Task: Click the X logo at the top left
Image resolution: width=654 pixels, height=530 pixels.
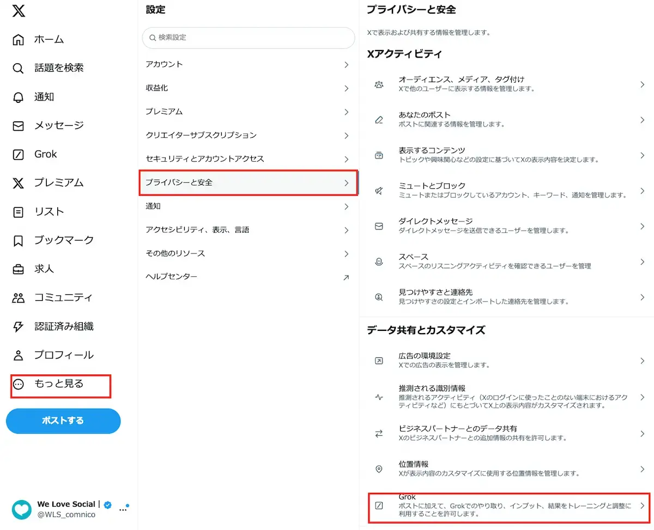Action: [18, 11]
